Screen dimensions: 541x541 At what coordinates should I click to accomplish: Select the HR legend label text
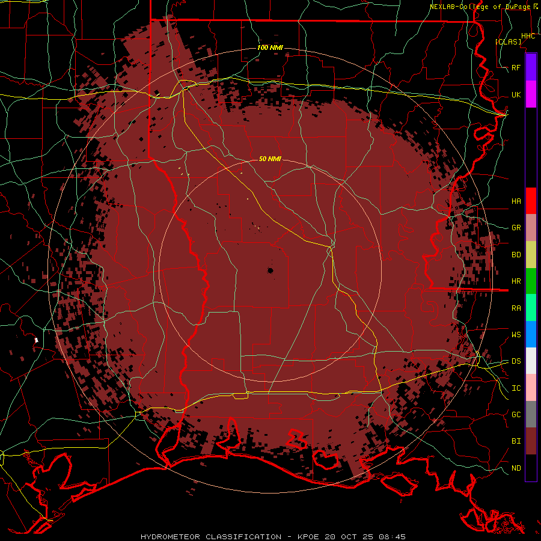point(516,281)
